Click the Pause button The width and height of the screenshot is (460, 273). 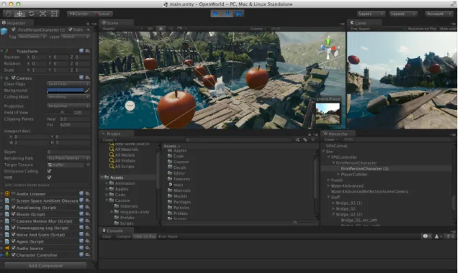pyautogui.click(x=227, y=14)
